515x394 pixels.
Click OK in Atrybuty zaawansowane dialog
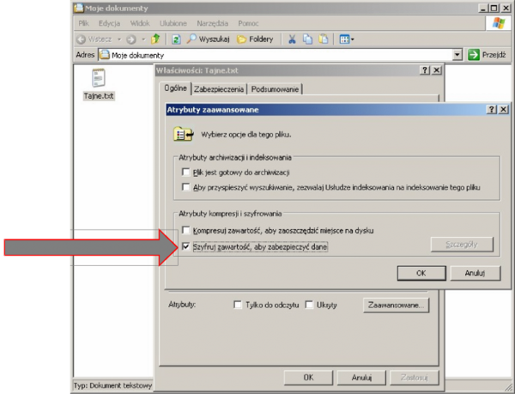pos(421,273)
